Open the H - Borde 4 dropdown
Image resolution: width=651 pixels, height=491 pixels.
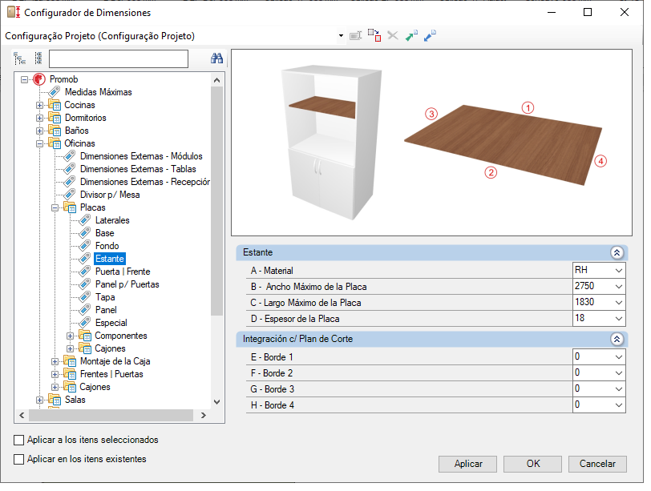tap(619, 405)
